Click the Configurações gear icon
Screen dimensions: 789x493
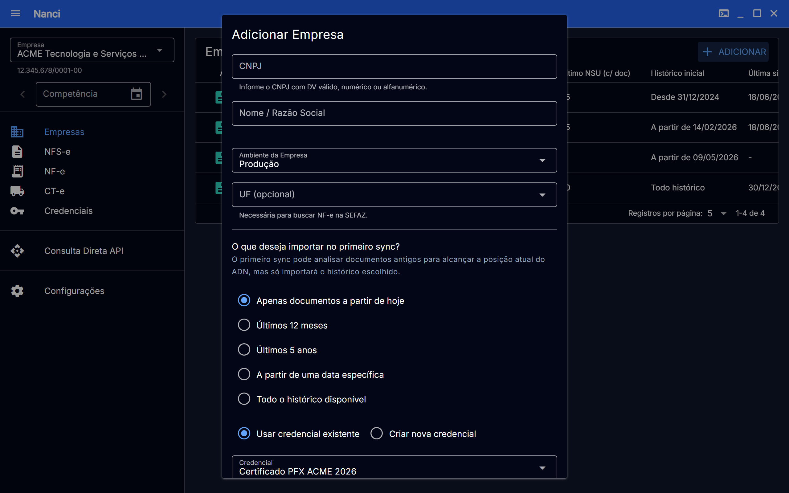[17, 291]
